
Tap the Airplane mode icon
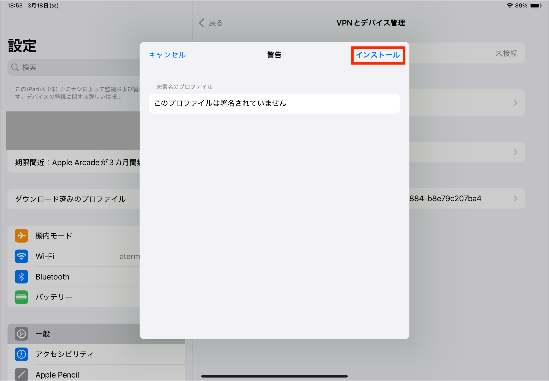coord(21,236)
